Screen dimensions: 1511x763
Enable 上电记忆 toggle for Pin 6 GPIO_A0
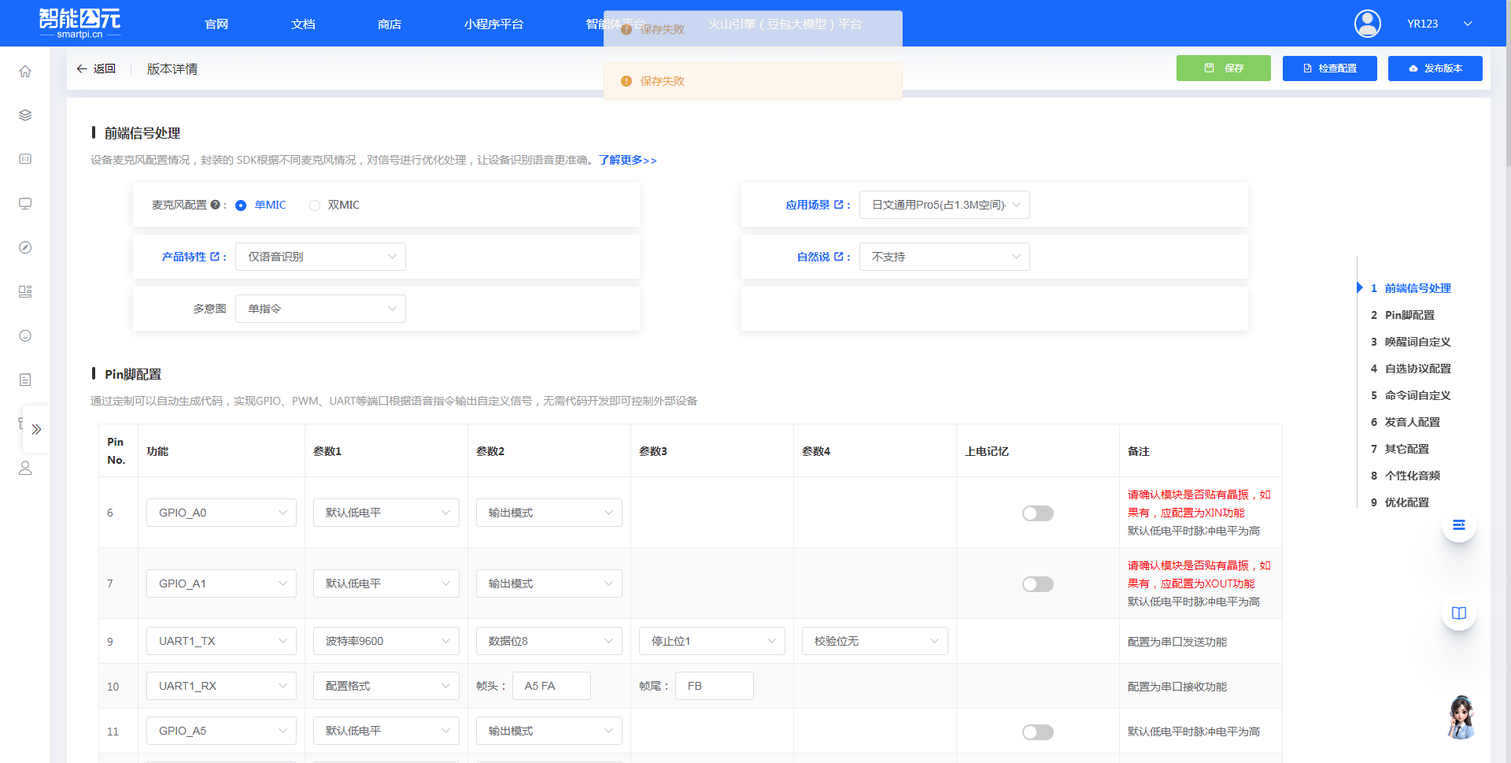click(1037, 513)
